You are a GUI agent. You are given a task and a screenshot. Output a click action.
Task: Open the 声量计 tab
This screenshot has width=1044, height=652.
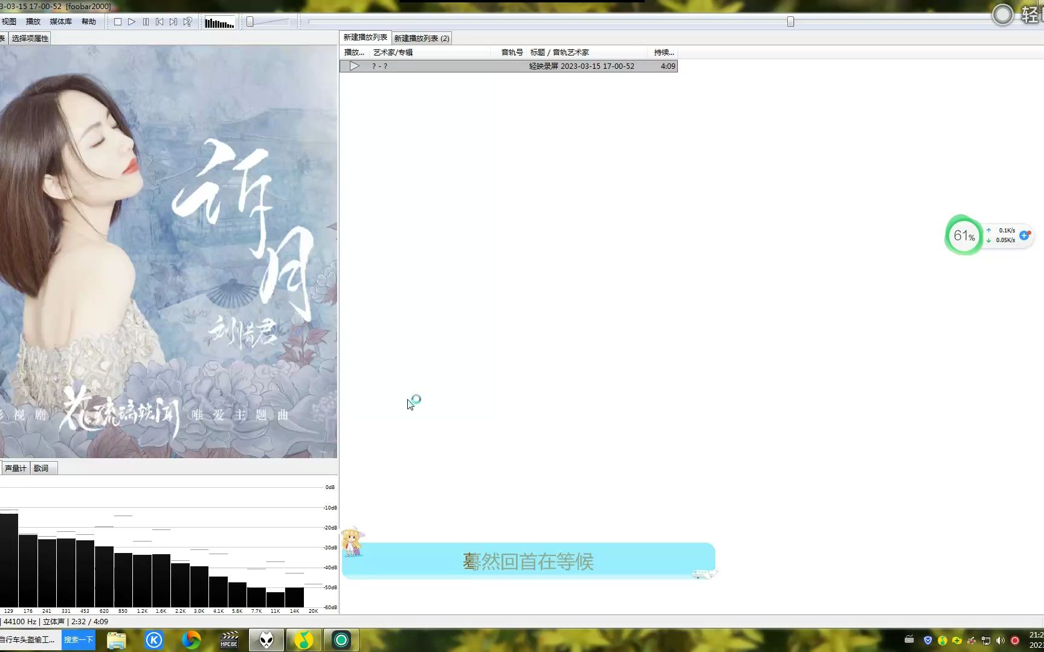(16, 468)
